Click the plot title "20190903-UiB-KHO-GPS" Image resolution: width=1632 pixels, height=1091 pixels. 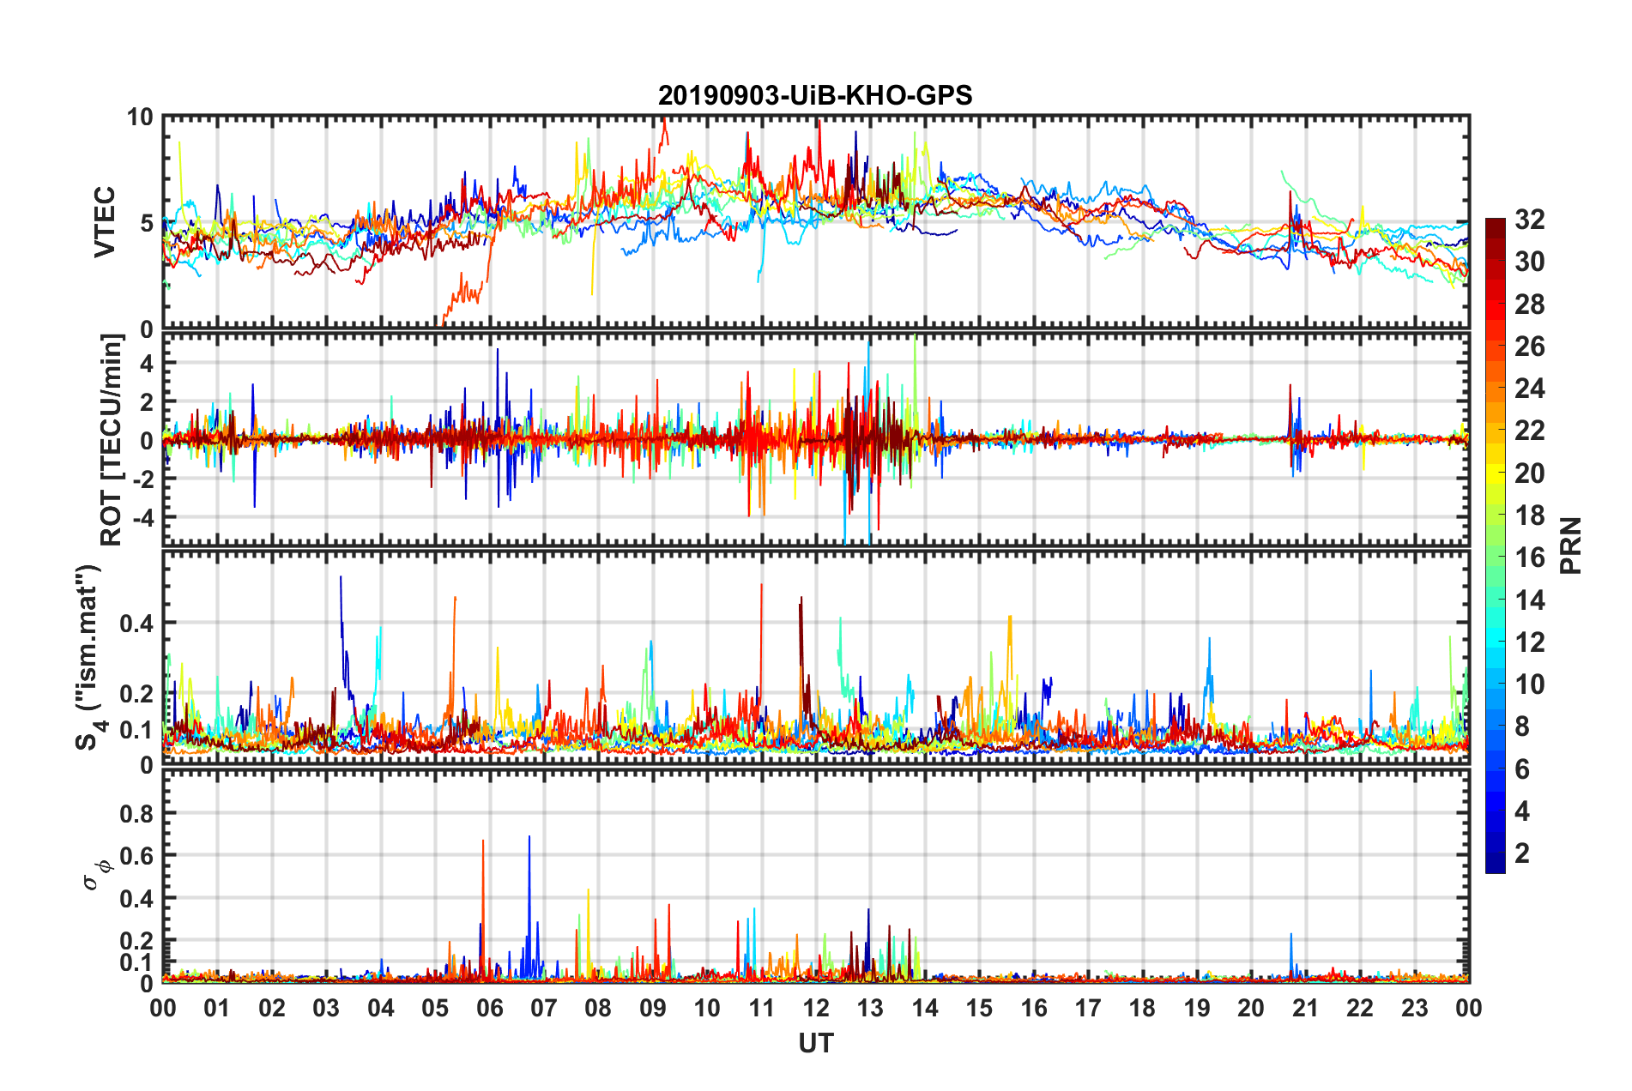[815, 95]
